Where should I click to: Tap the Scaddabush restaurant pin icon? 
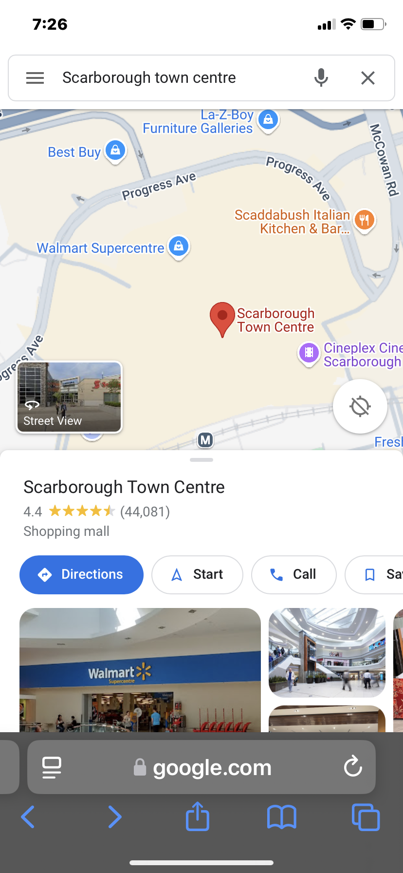point(365,221)
